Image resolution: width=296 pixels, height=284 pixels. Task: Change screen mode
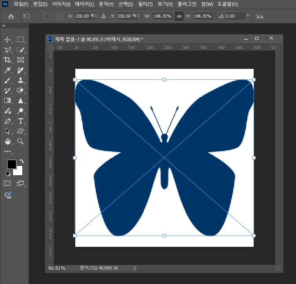(x=20, y=183)
